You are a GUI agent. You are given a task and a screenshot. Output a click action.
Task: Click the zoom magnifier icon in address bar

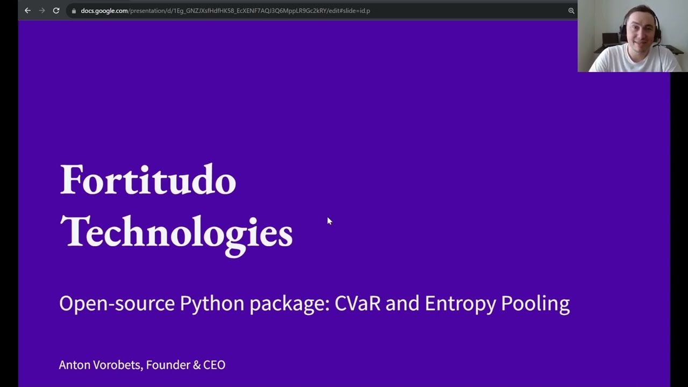tap(571, 11)
